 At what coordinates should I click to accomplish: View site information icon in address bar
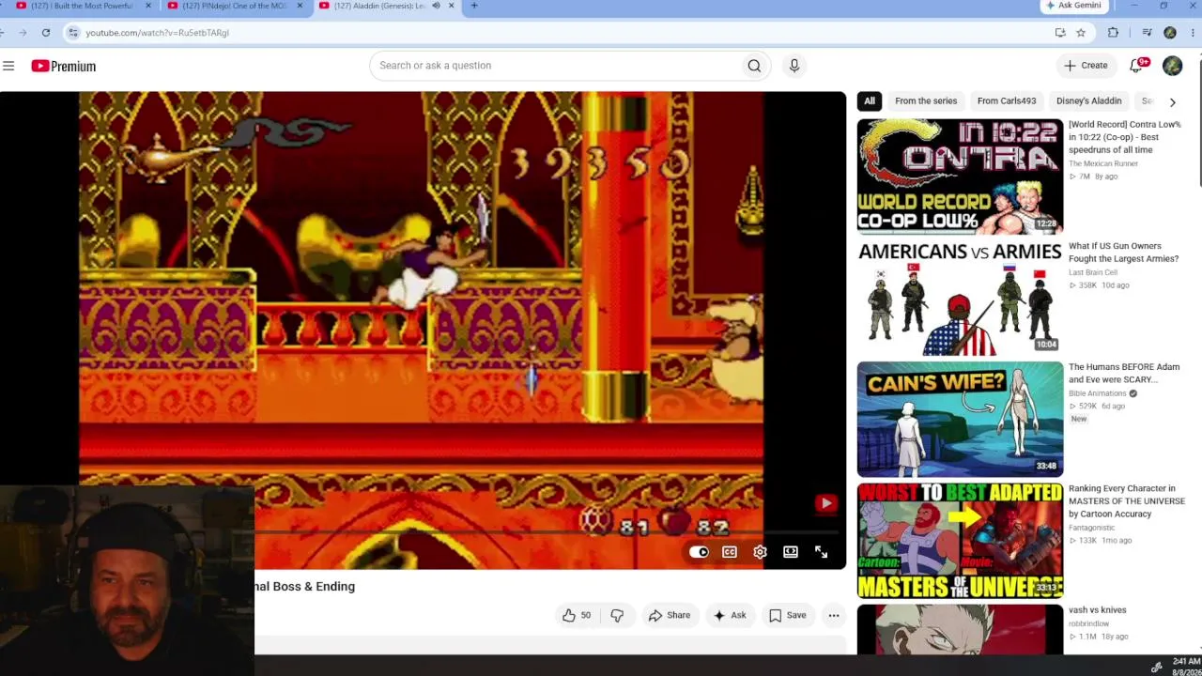click(73, 33)
